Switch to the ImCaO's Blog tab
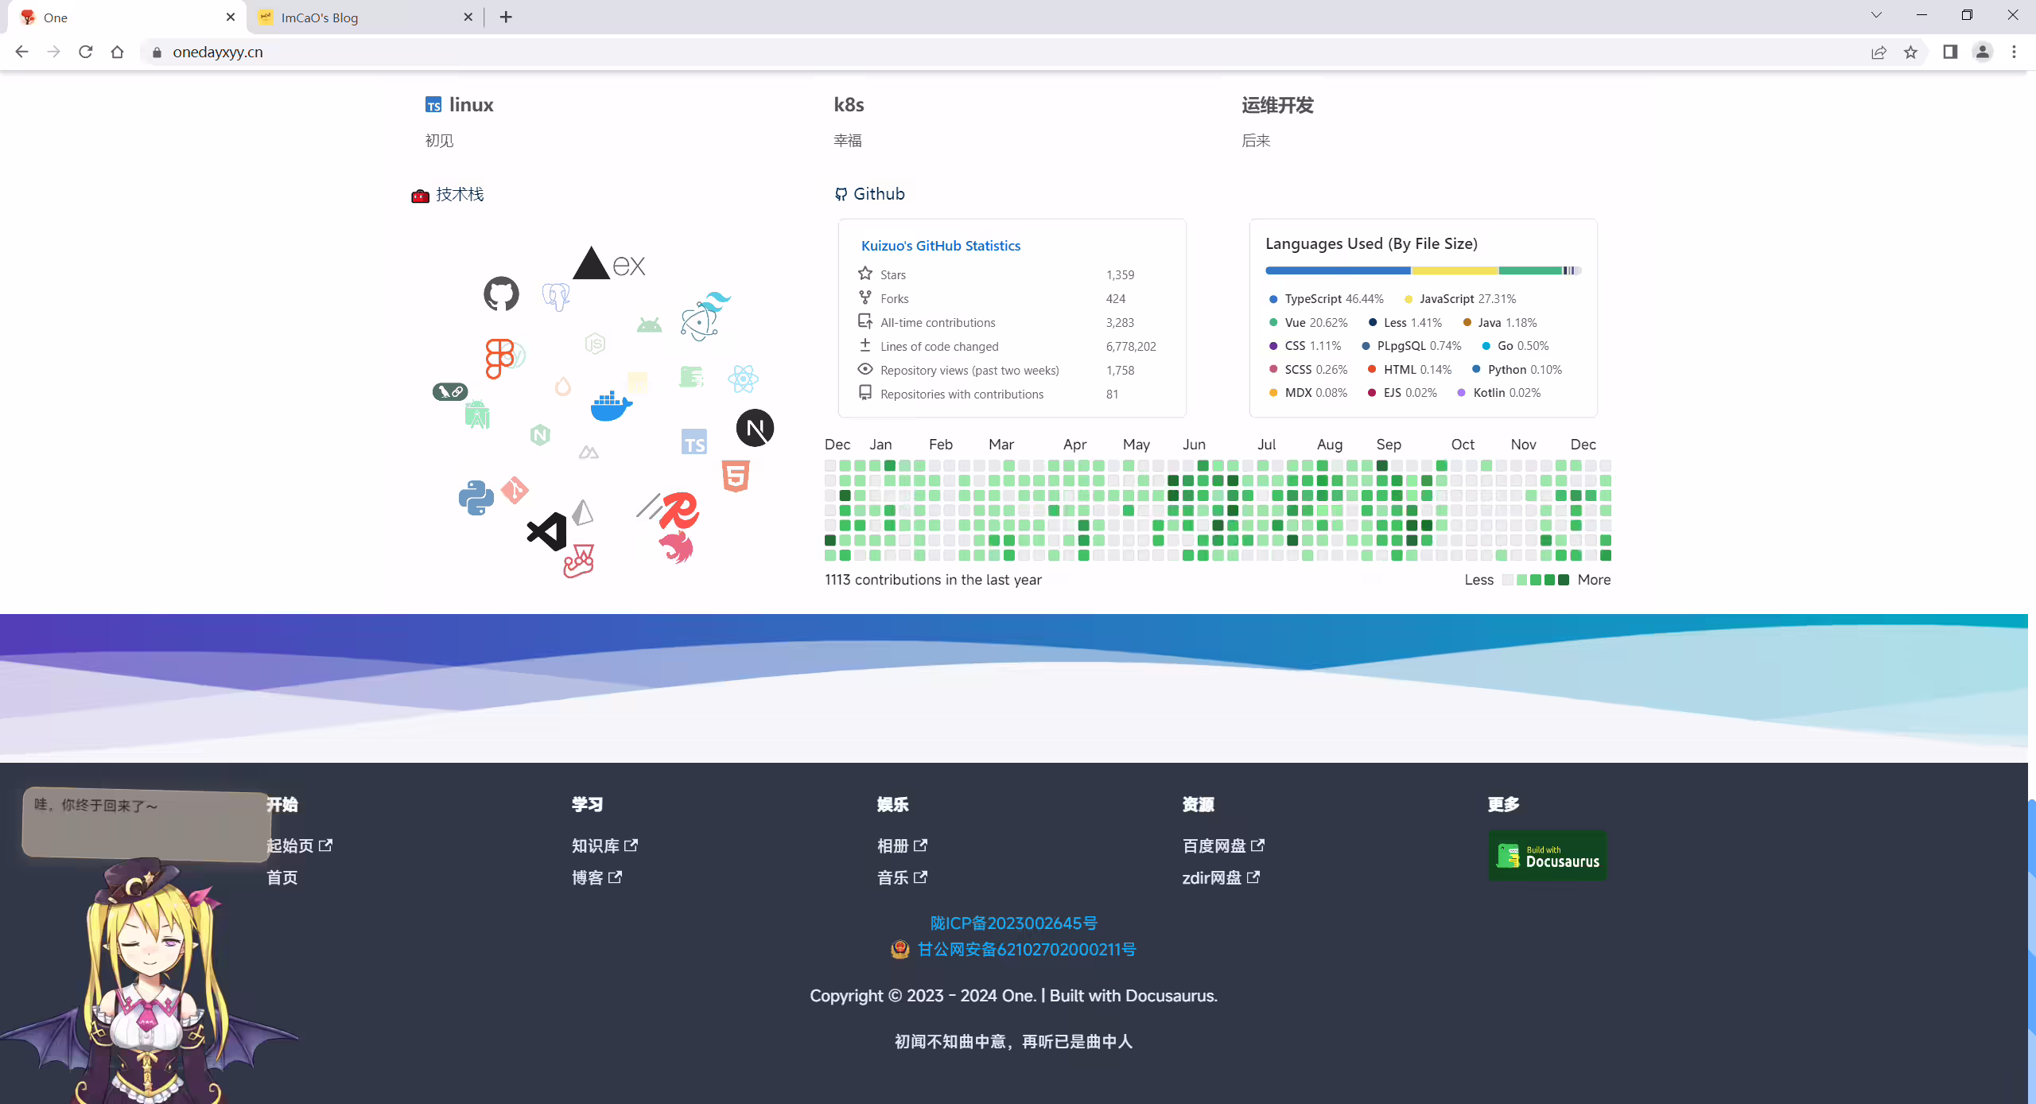 (x=366, y=17)
